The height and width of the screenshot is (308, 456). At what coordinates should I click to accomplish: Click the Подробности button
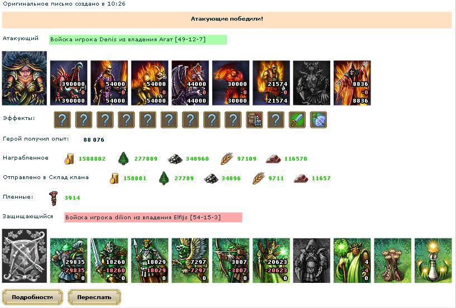pyautogui.click(x=32, y=297)
